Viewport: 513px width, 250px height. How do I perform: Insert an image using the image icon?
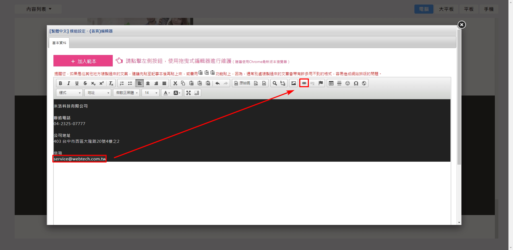tap(293, 83)
